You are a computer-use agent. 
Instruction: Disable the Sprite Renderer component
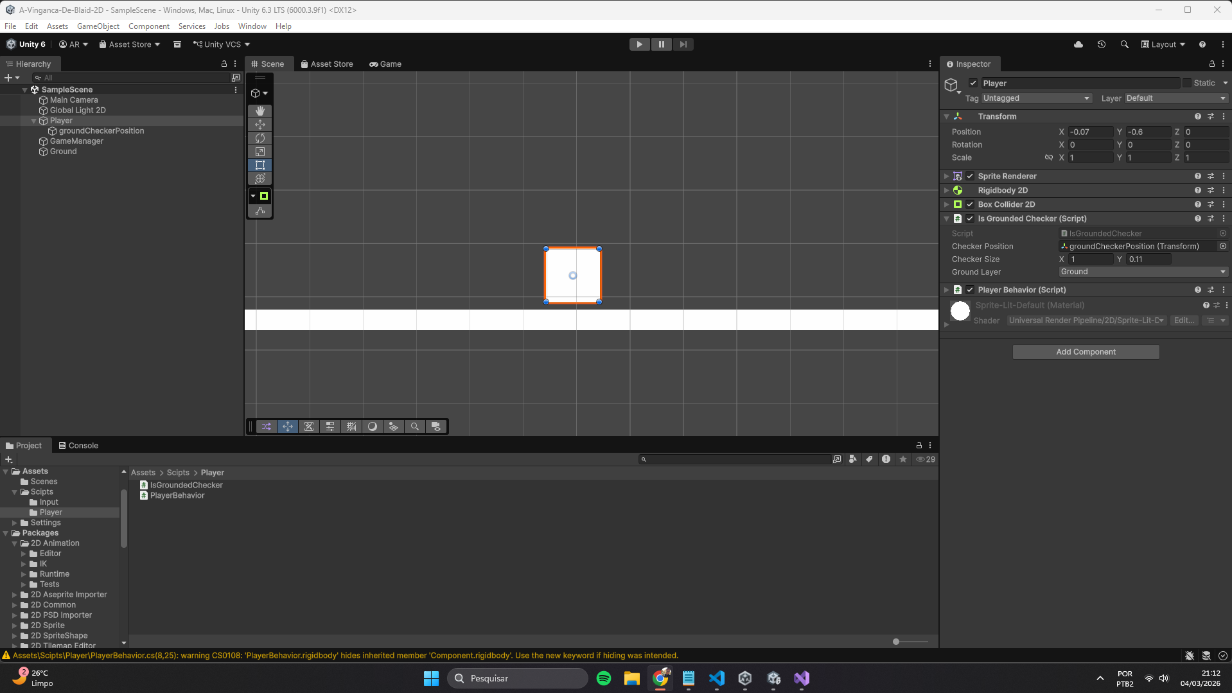pyautogui.click(x=970, y=175)
